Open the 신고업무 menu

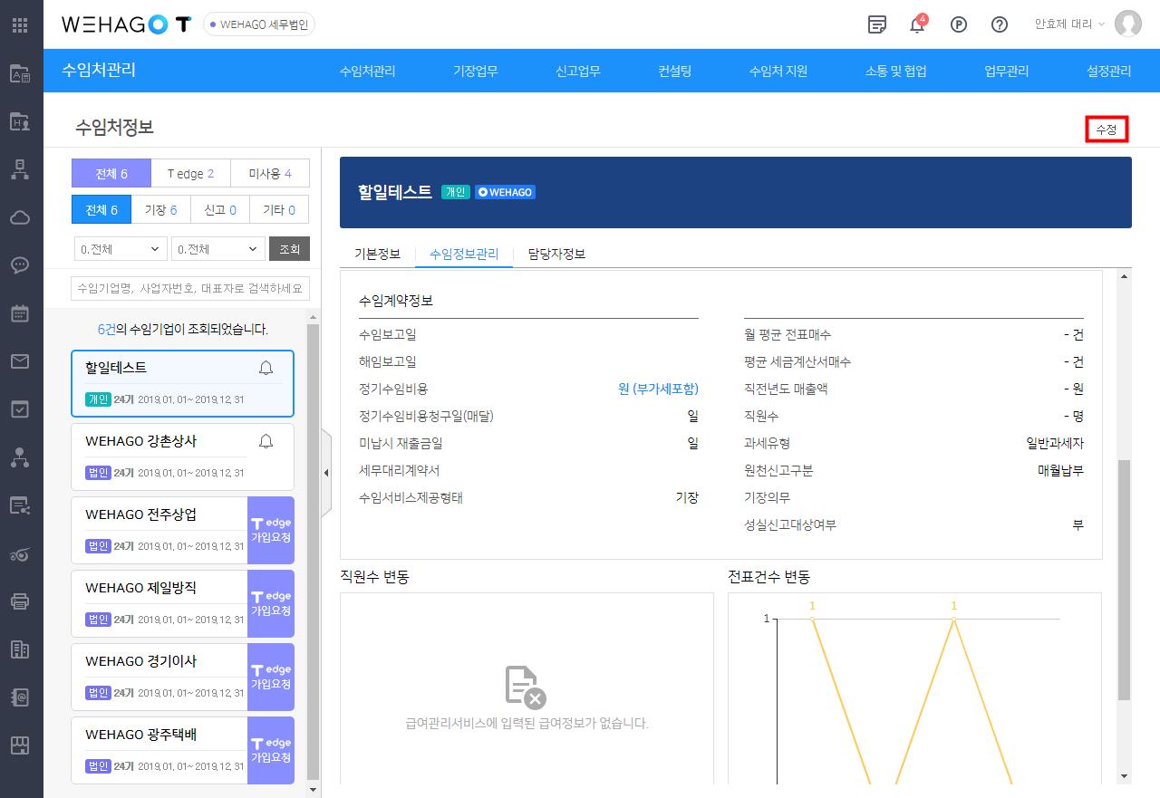point(577,71)
